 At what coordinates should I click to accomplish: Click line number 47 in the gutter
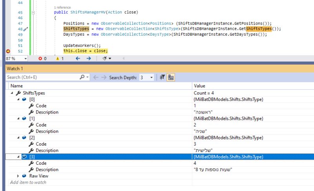20,23
